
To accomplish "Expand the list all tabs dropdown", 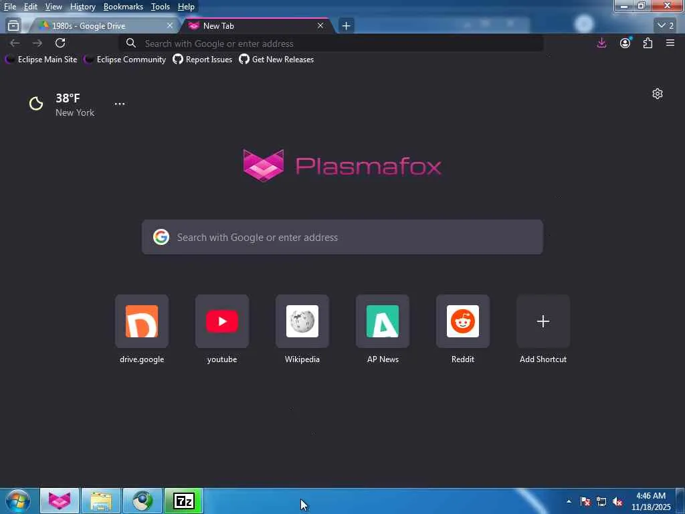I will point(666,26).
